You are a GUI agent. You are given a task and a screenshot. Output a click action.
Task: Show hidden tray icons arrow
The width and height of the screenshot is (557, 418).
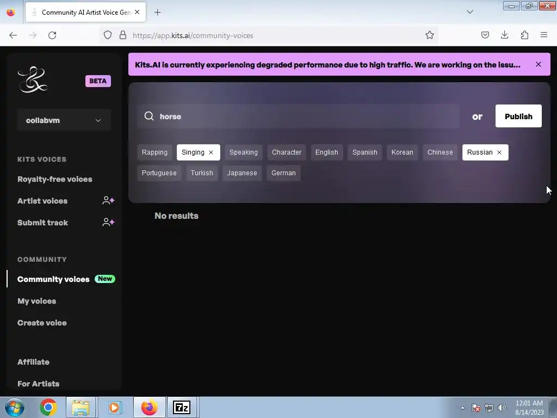[x=462, y=408]
